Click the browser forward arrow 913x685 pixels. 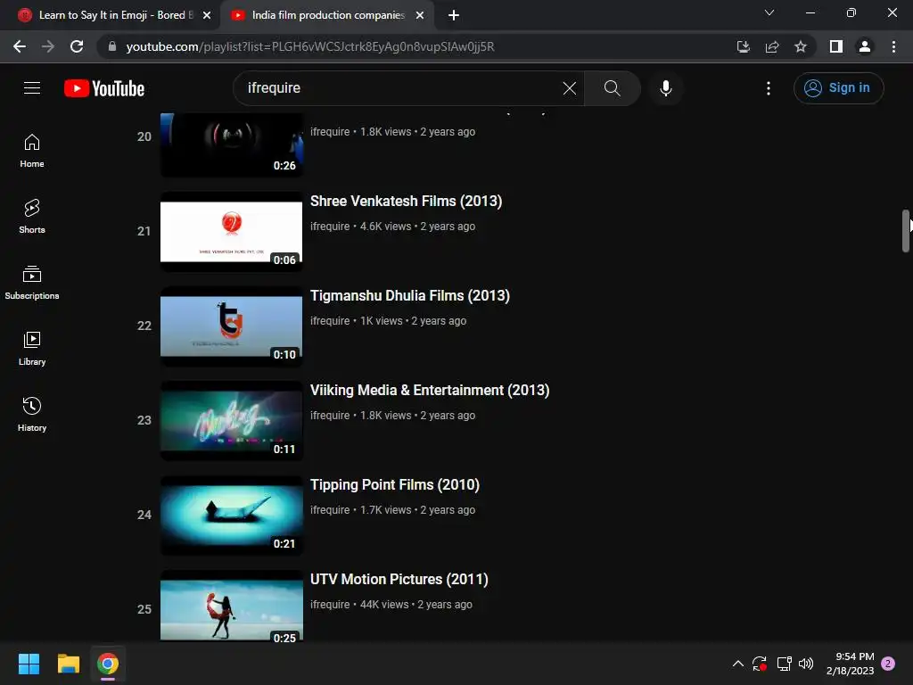48,46
